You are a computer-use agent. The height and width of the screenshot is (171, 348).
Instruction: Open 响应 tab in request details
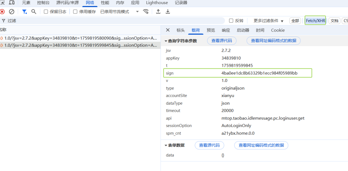coord(226,30)
